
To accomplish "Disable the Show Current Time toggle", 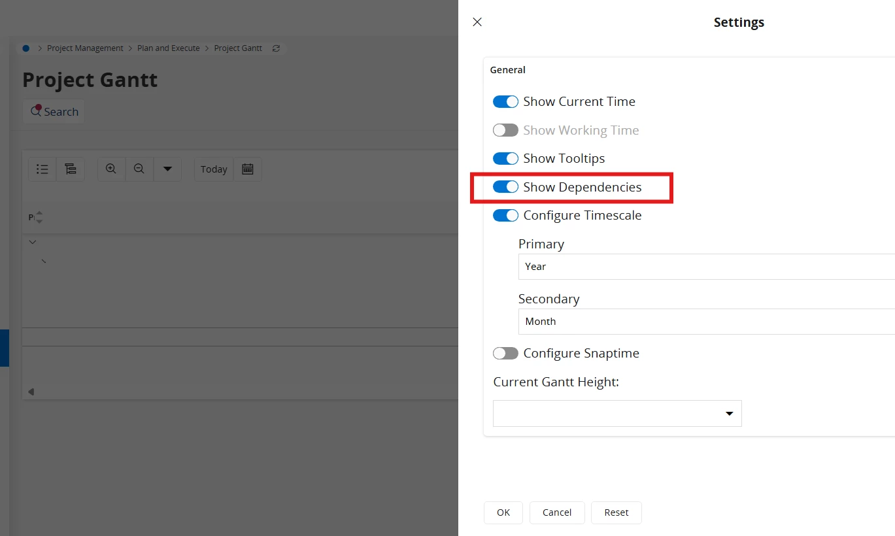I will [x=505, y=102].
